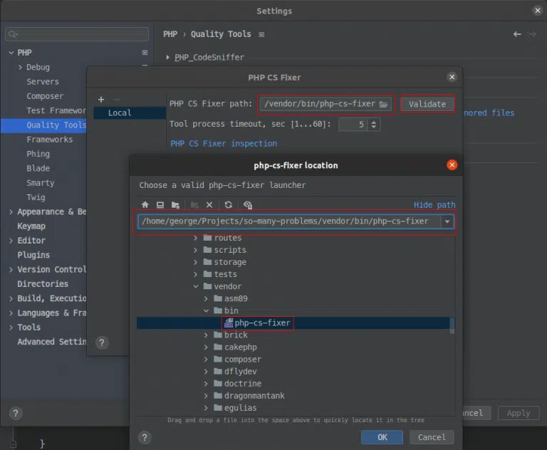Click Cancel in file chooser dialog
547x450 pixels.
click(432, 437)
